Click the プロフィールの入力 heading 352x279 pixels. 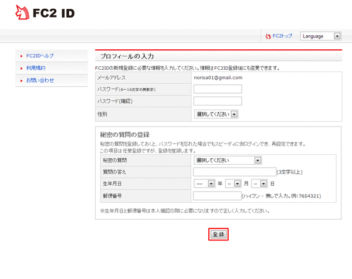(x=127, y=56)
